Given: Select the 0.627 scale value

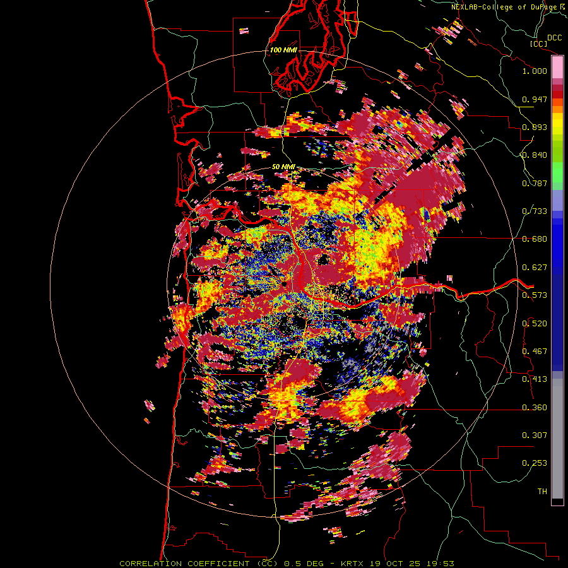Looking at the screenshot, I should point(535,268).
